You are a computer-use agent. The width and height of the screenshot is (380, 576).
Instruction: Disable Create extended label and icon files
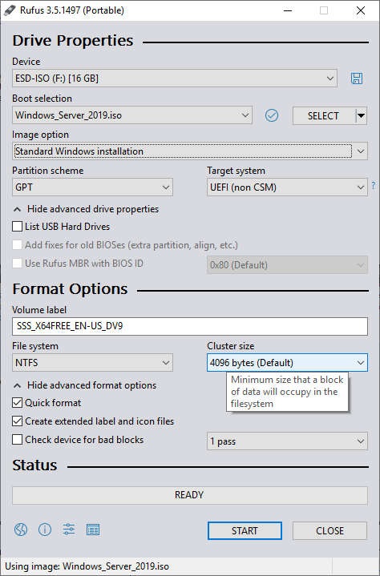tap(18, 421)
